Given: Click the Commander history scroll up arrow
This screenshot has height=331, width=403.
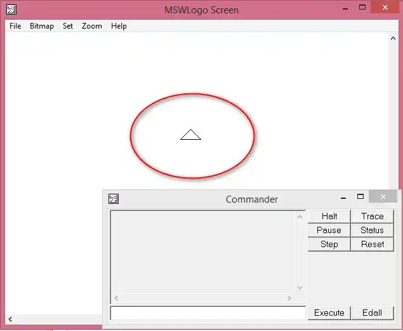Looking at the screenshot, I should coord(300,217).
